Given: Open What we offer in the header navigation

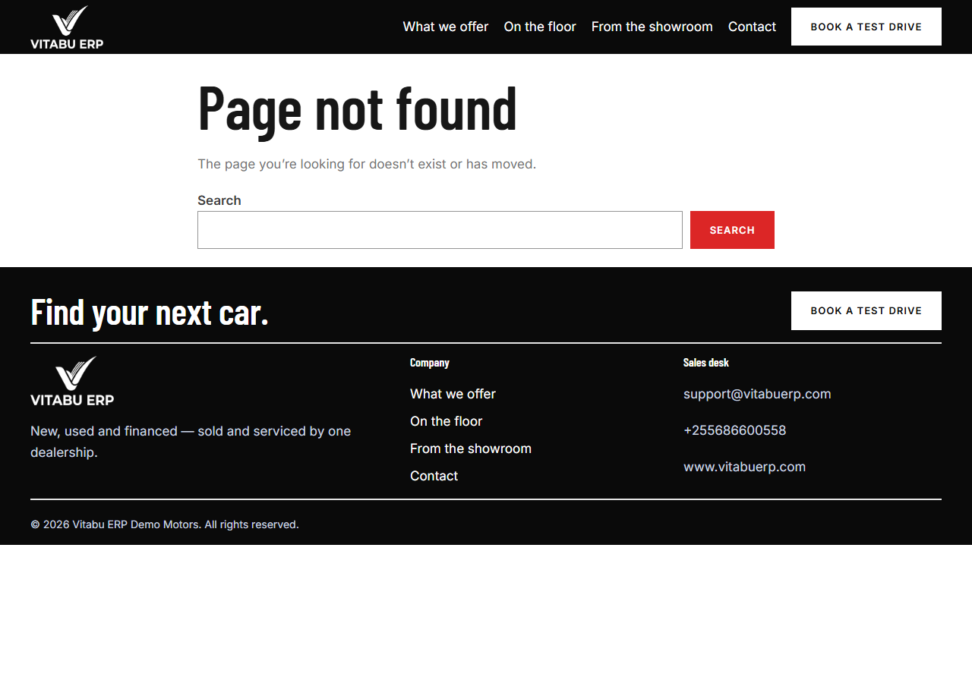Looking at the screenshot, I should [446, 27].
